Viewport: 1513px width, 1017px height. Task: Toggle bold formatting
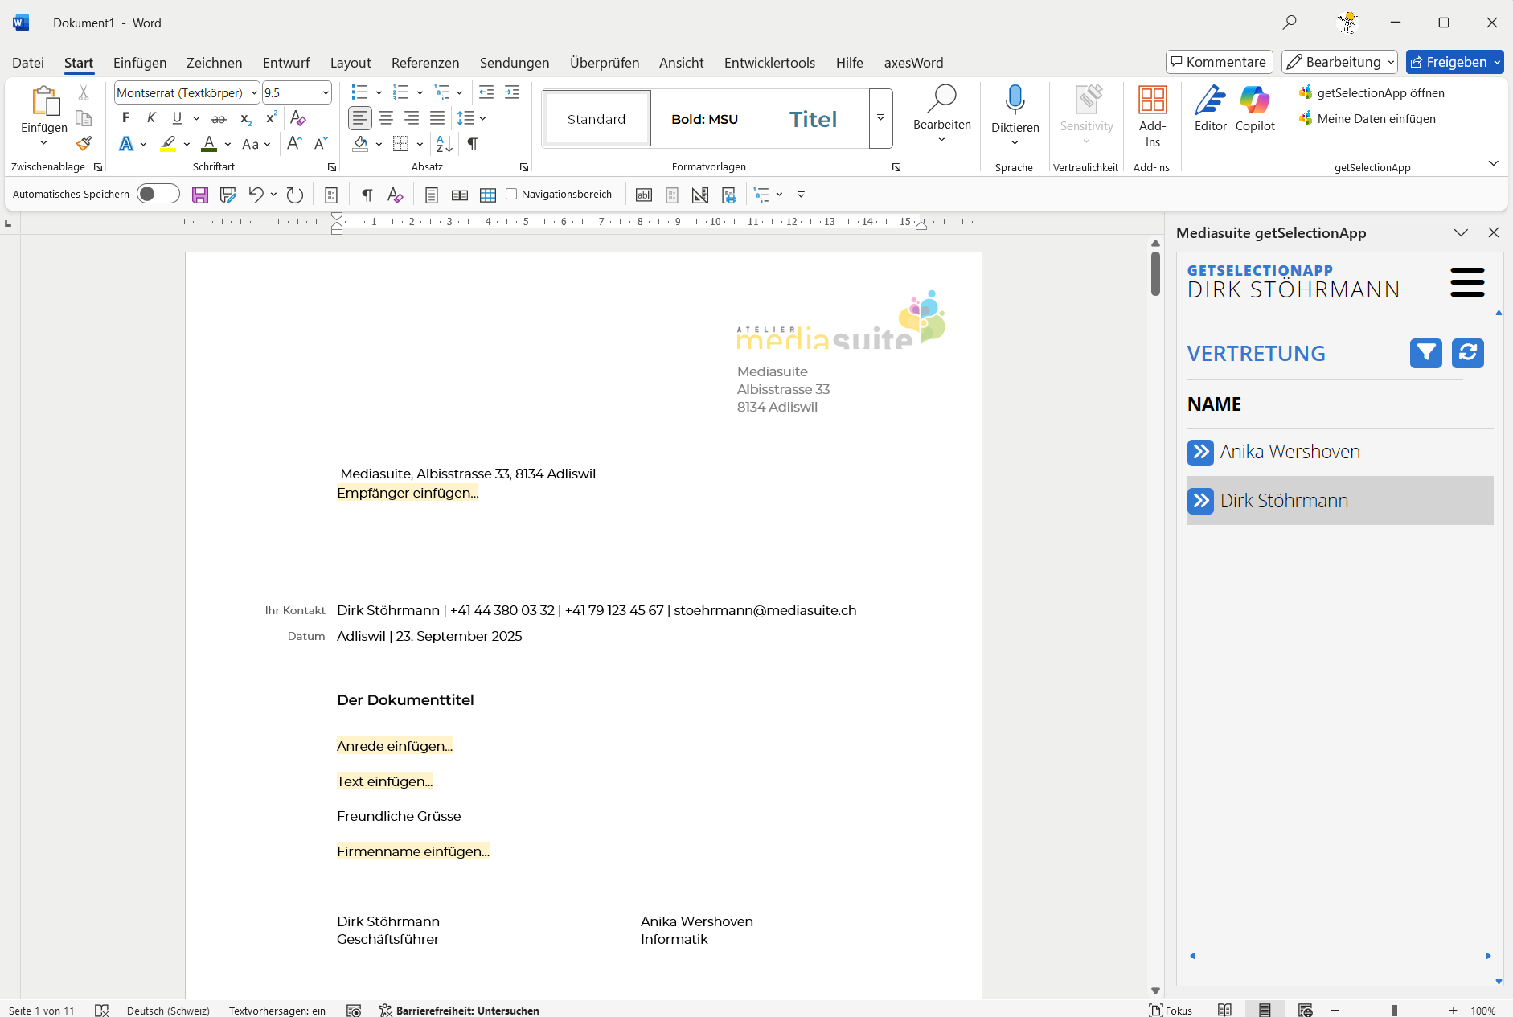125,118
